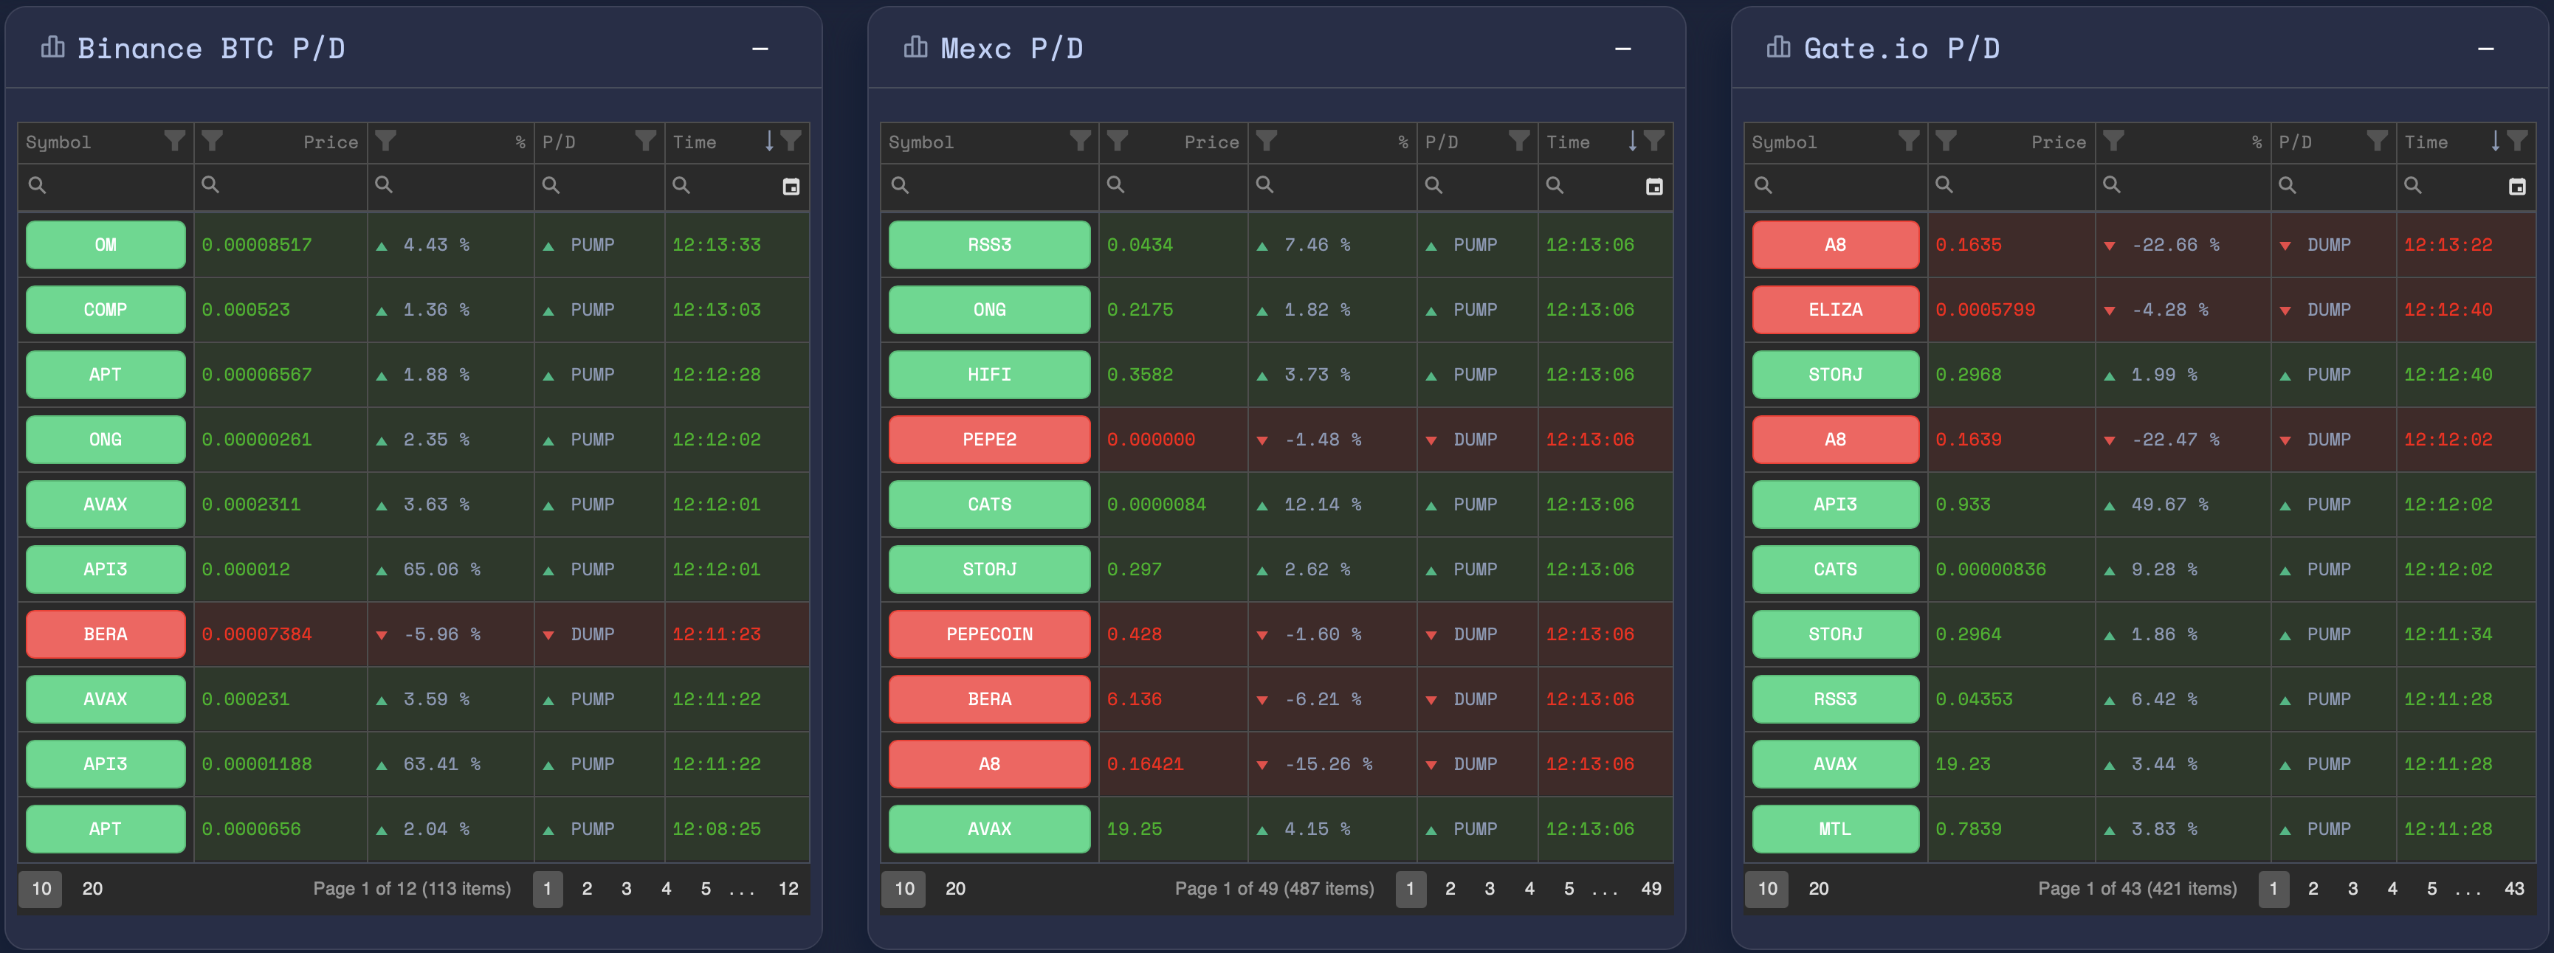Go to page 4 in Gate.io table
Viewport: 2554px width, 953px height.
(x=2392, y=889)
